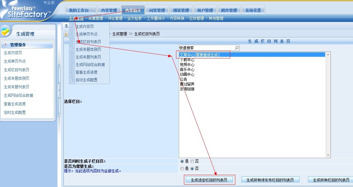Click 生成所有待发布栏目的列表页 button
353x187 pixels.
pyautogui.click(x=270, y=180)
